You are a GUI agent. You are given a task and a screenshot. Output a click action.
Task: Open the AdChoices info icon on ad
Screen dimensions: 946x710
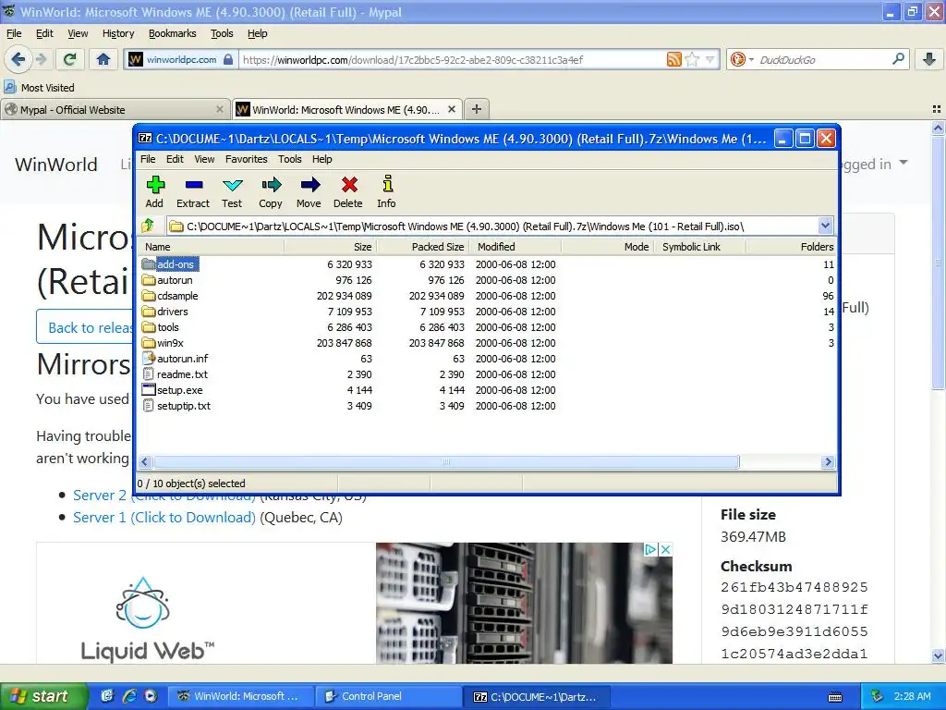tap(650, 549)
